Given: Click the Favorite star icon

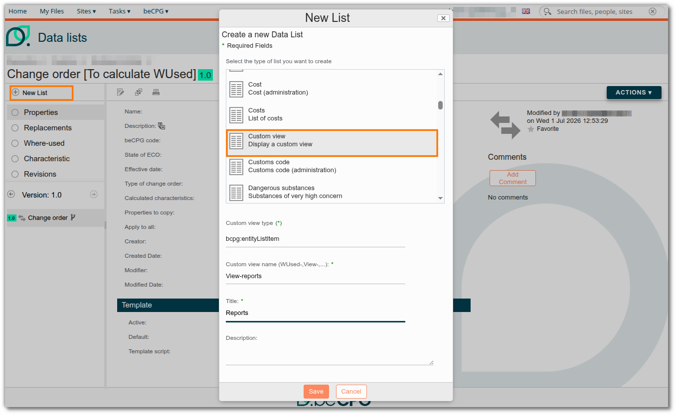Looking at the screenshot, I should (x=531, y=129).
